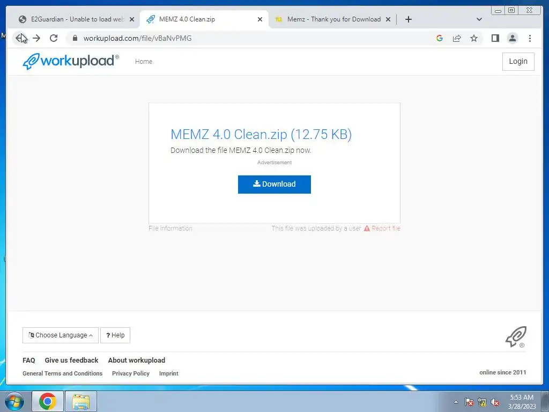
Task: Click the blue Download button
Action: tap(274, 185)
